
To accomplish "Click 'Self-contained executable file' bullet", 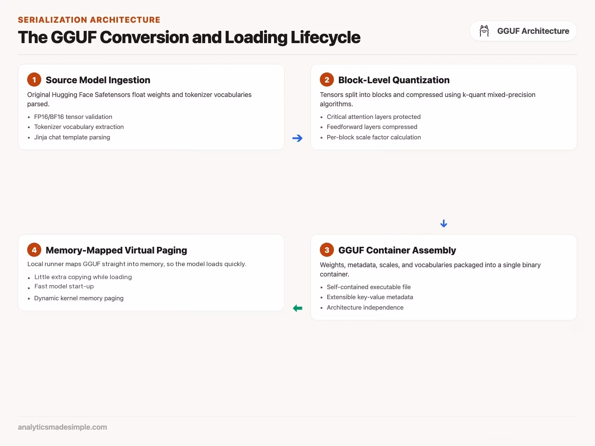I will (369, 287).
